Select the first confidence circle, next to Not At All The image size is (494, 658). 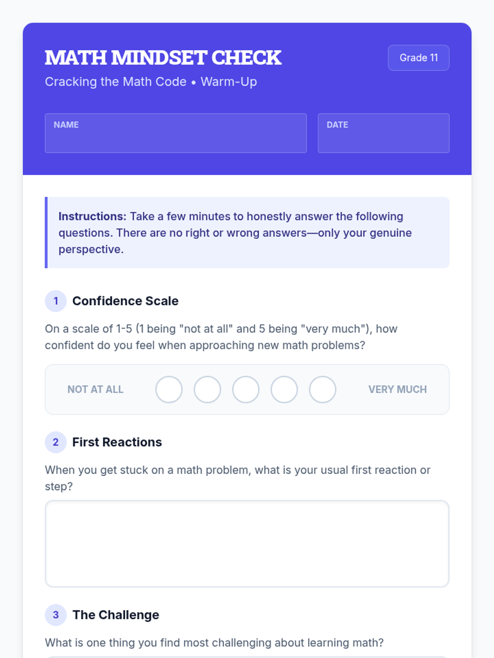click(x=169, y=389)
